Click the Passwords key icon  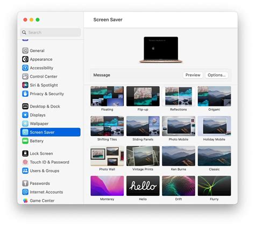[x=25, y=183]
